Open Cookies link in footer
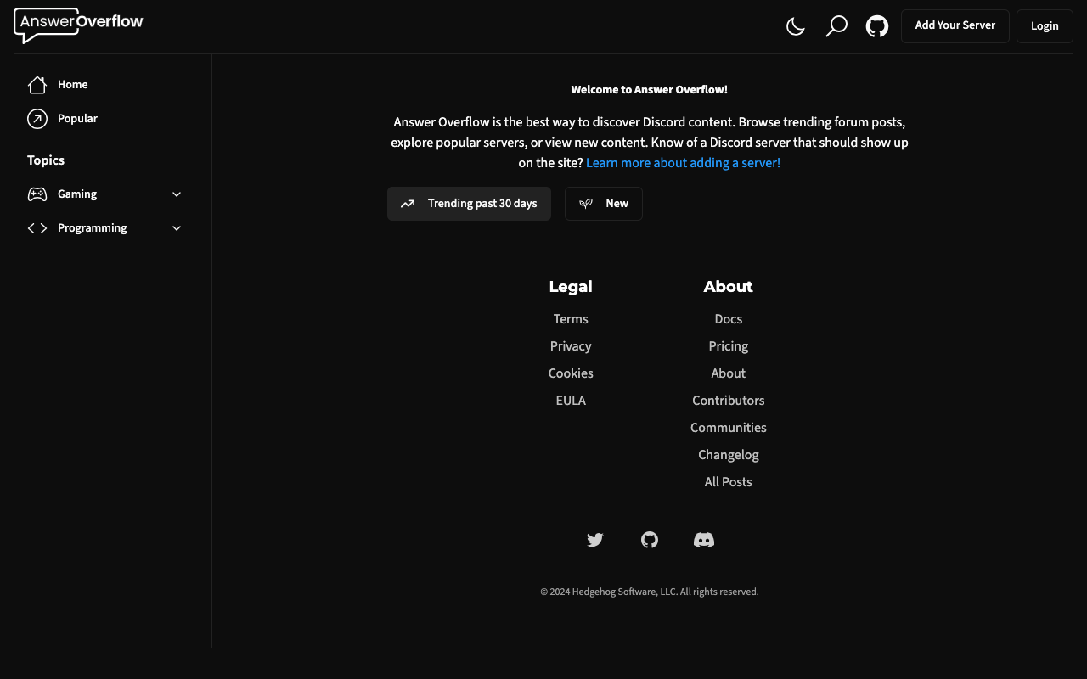The image size is (1087, 679). tap(571, 373)
